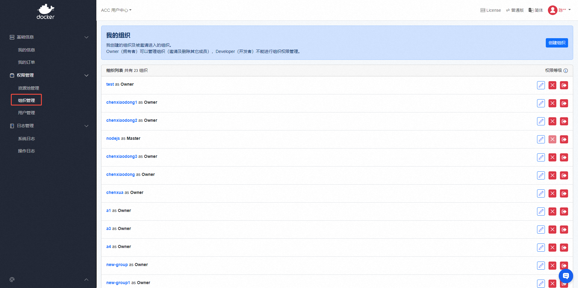
Task: Open 用户管理 in the sidebar
Action: pyautogui.click(x=26, y=113)
